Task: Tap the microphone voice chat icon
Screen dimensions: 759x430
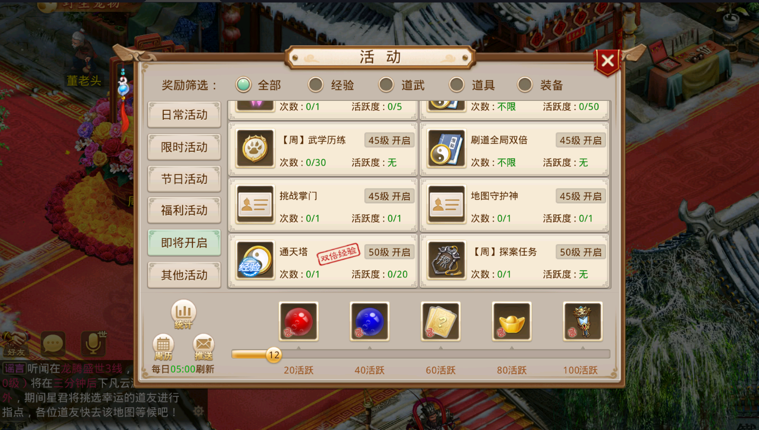Action: 93,343
